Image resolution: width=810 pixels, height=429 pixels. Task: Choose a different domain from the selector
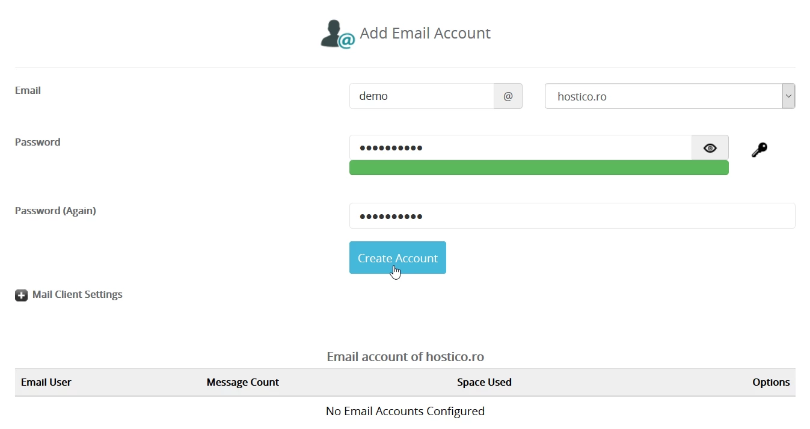(x=669, y=96)
